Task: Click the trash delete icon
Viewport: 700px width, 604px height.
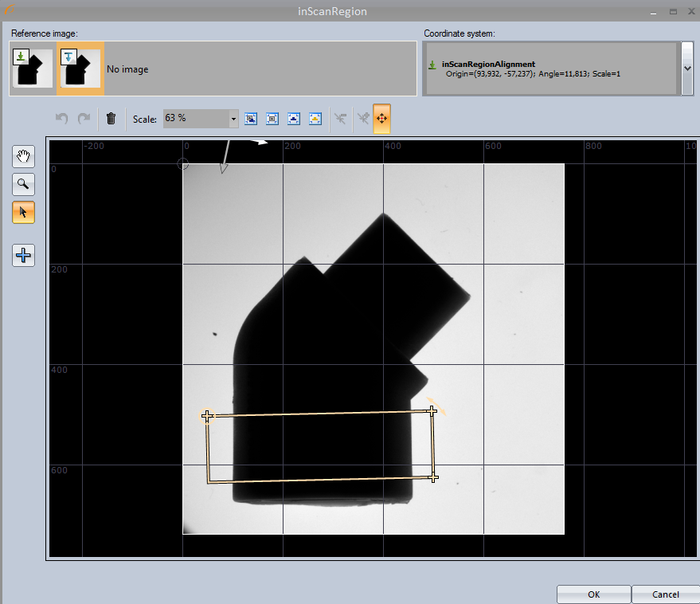Action: 111,119
